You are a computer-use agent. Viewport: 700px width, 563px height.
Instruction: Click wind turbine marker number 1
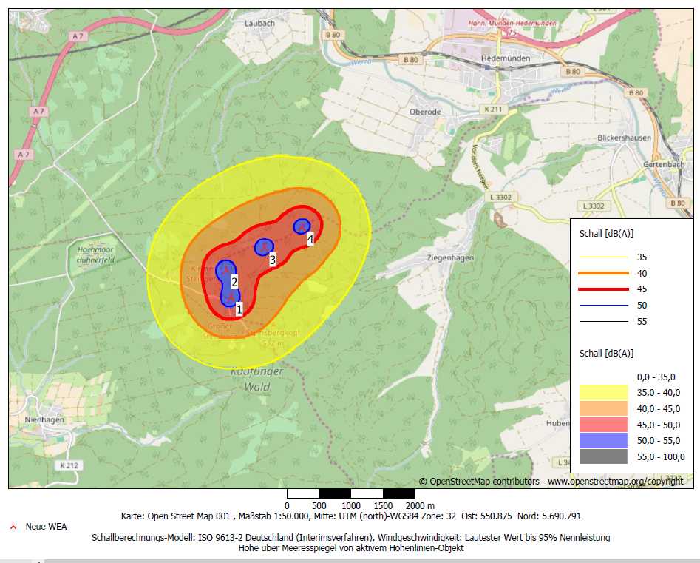[231, 297]
